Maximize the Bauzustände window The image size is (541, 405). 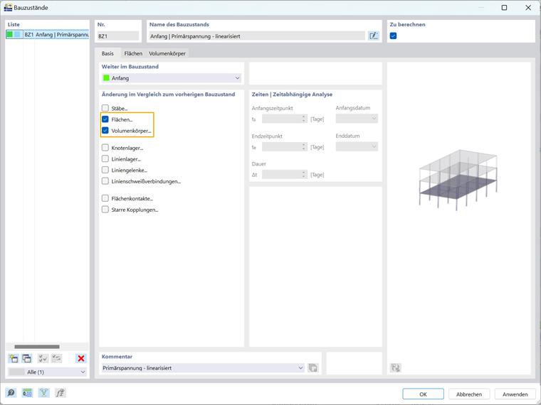click(x=504, y=7)
